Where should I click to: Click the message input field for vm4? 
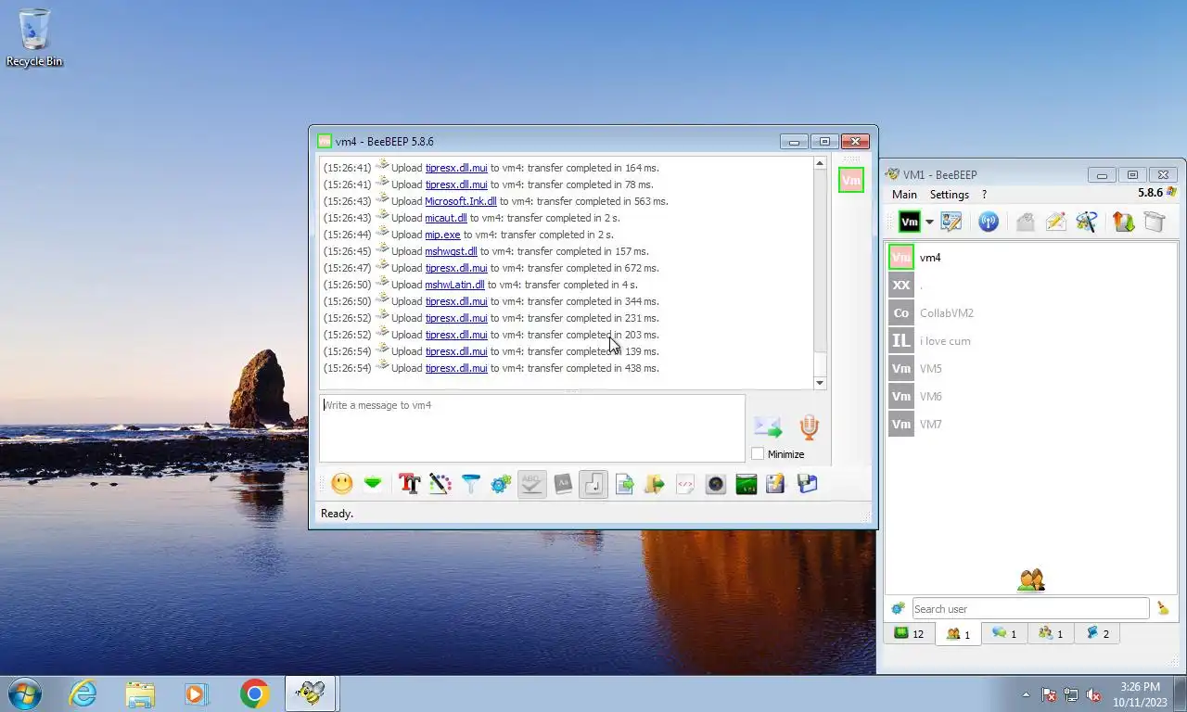pos(532,428)
